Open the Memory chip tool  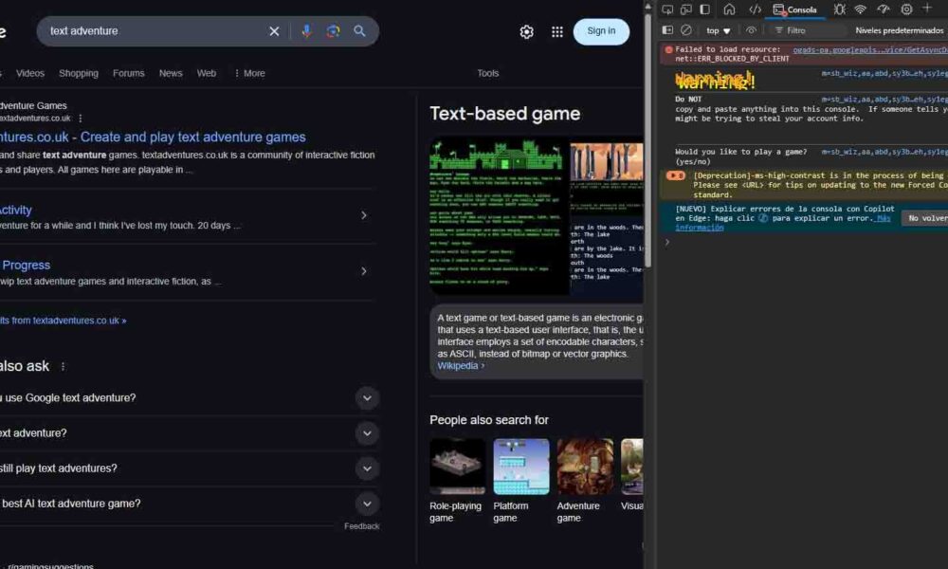(x=906, y=9)
